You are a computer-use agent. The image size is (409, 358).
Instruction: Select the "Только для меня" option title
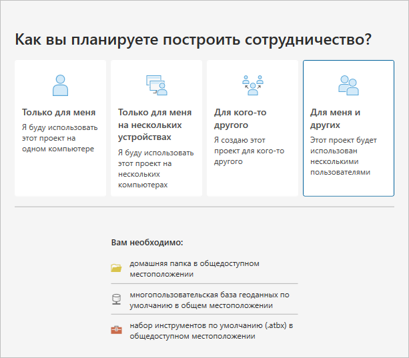pos(59,113)
